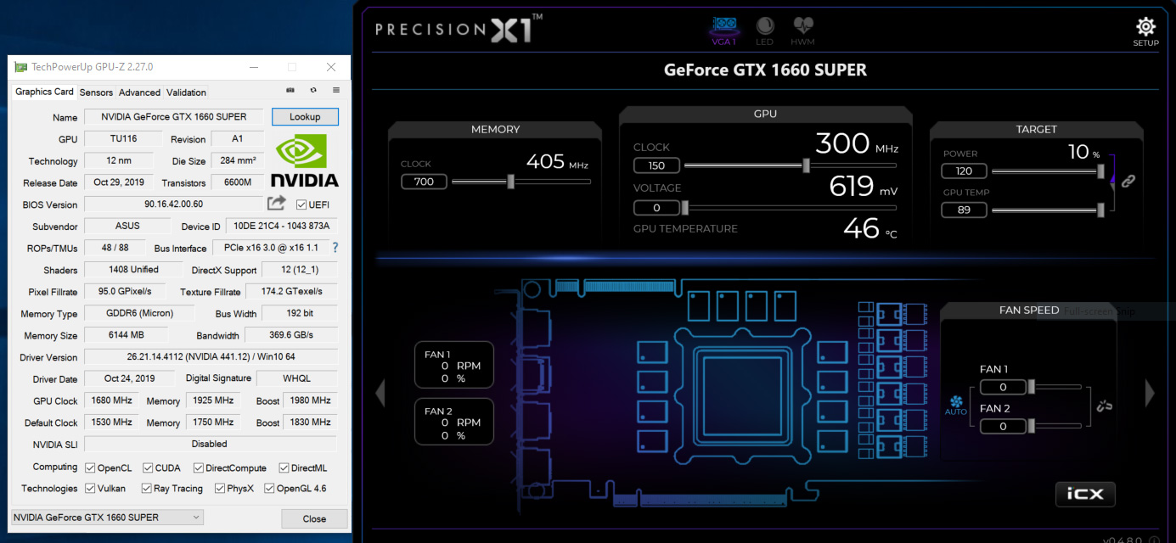The width and height of the screenshot is (1176, 543).
Task: Click the Subvendor value ASUS
Action: (x=127, y=226)
